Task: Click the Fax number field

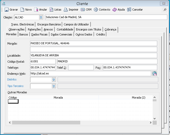Action: coord(130,67)
